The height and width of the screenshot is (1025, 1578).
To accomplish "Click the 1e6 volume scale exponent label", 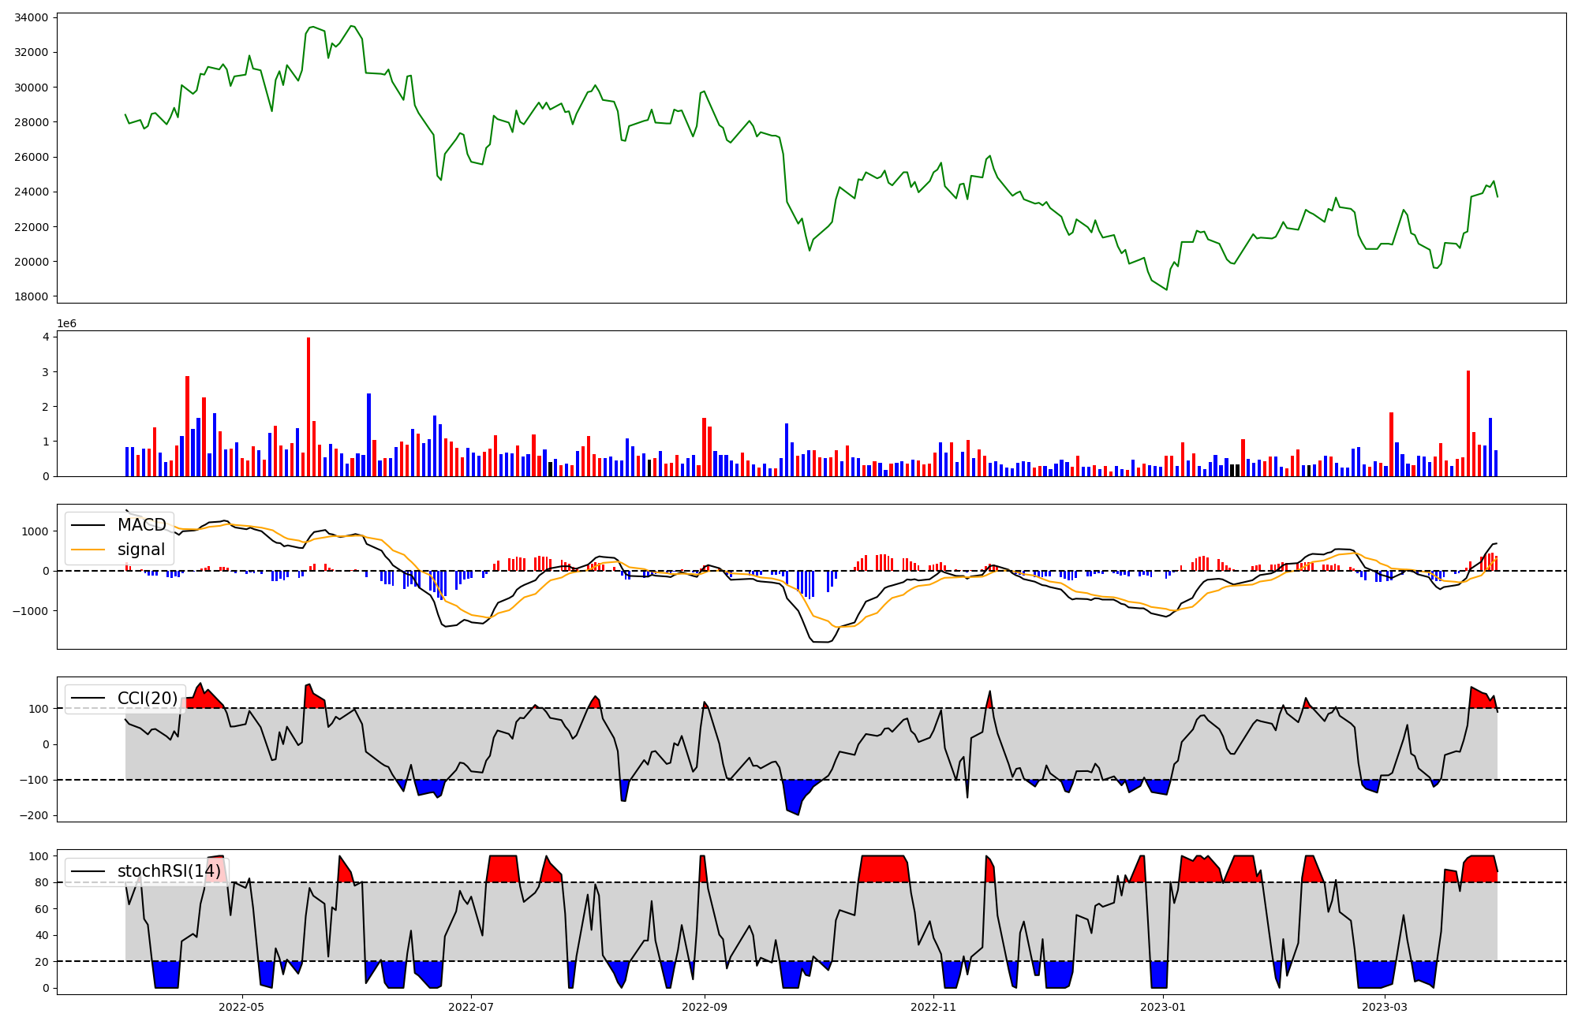I will point(67,324).
